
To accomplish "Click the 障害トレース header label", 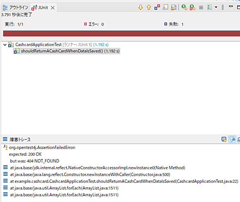I will click(x=20, y=139).
